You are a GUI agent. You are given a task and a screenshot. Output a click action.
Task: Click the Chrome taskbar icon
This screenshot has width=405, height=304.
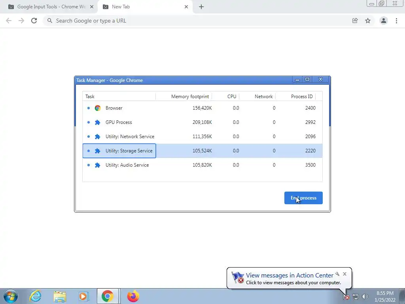click(x=108, y=296)
